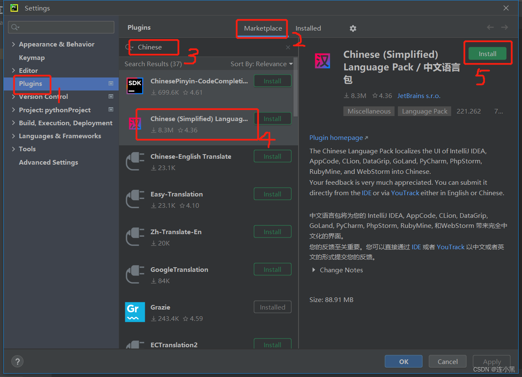Click the plugins settings gear icon
Viewport: 522px width, 377px height.
pos(353,28)
